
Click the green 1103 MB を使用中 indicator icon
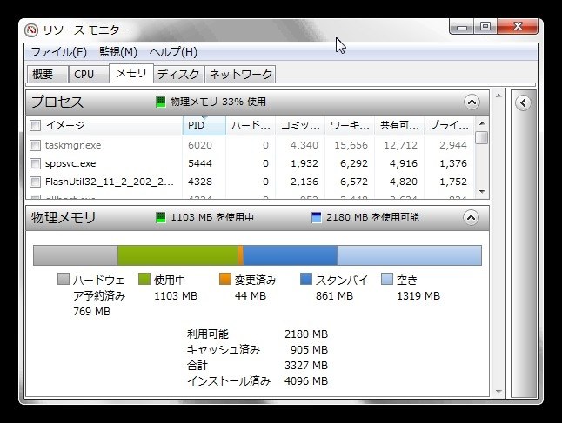click(161, 218)
